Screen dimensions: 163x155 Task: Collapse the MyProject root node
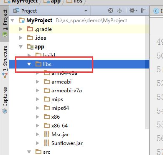[x=13, y=20]
